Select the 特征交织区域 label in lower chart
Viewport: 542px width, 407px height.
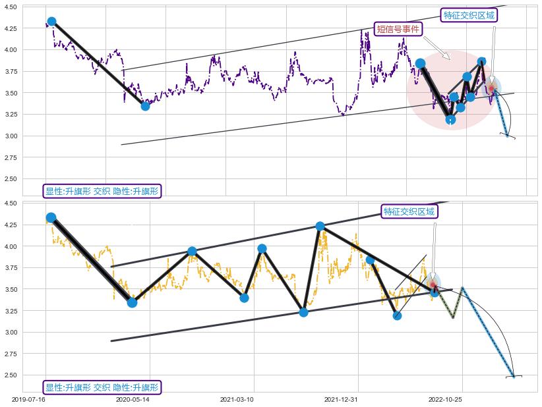click(x=409, y=211)
